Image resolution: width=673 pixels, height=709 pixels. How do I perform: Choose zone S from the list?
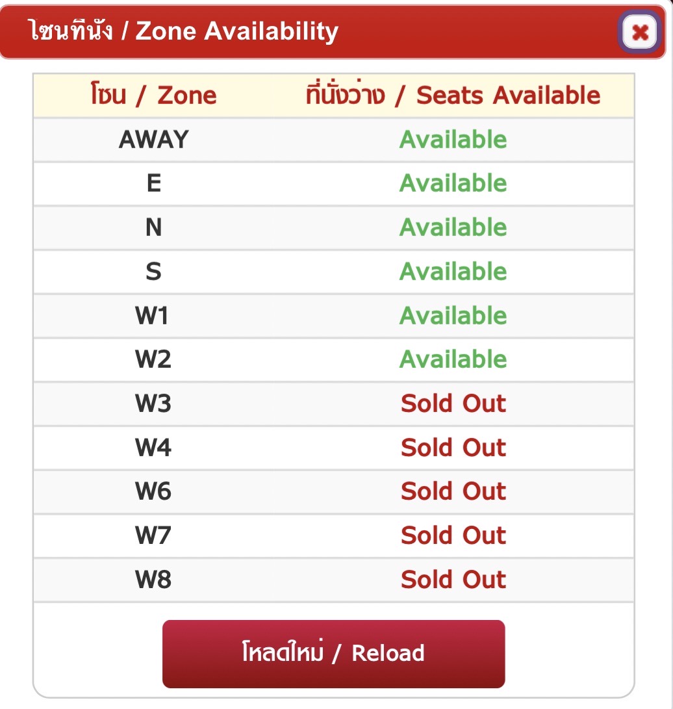point(153,272)
